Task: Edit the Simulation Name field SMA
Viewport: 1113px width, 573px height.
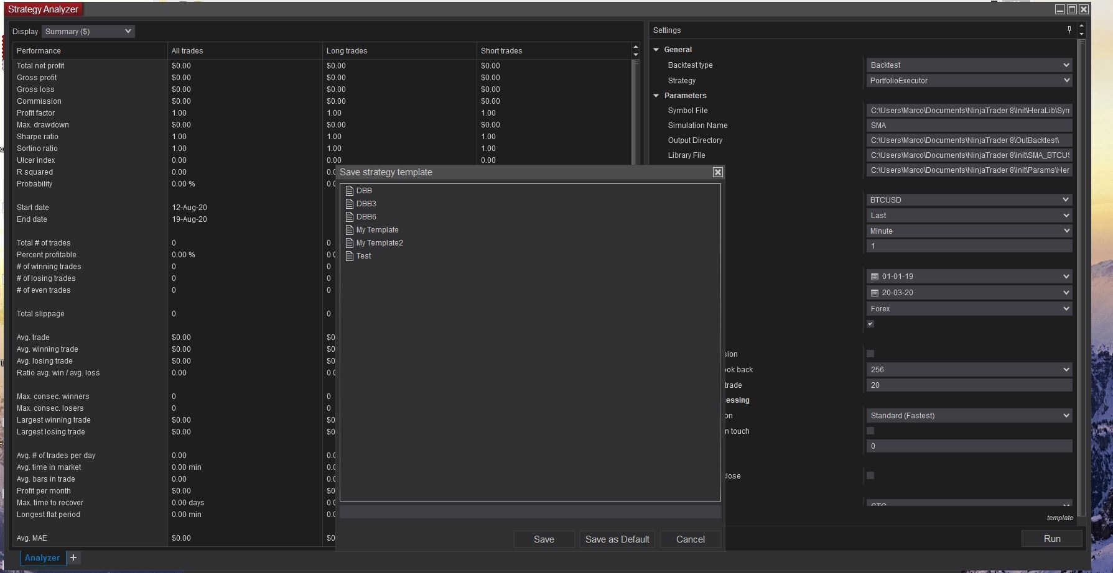Action: click(969, 126)
